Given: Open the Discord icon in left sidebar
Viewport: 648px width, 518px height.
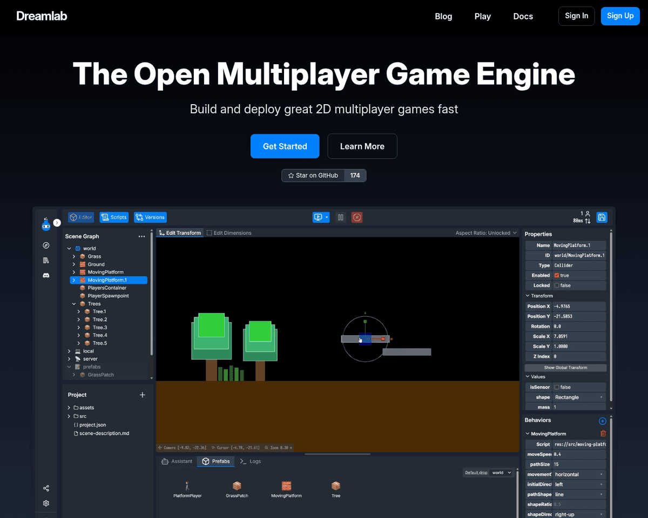Looking at the screenshot, I should [x=46, y=275].
